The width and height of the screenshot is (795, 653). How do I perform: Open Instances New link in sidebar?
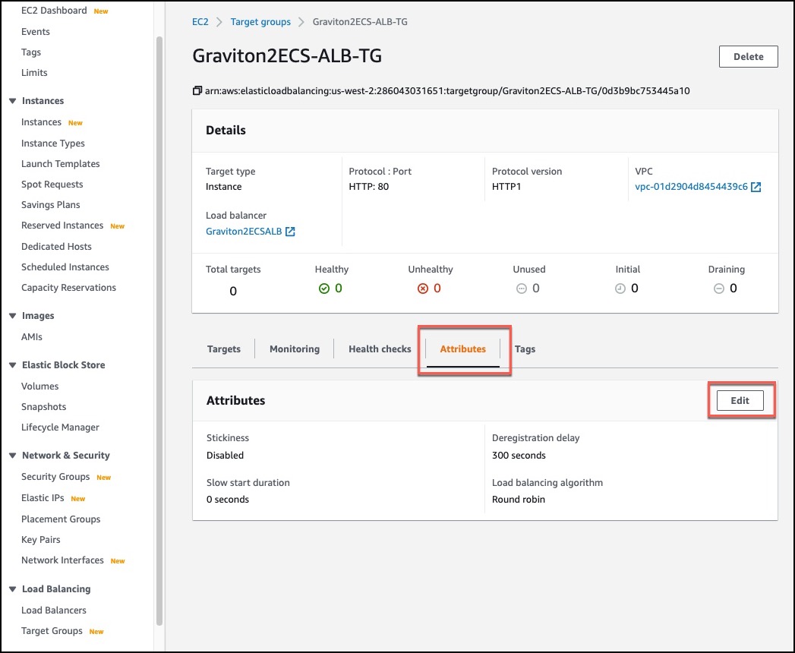41,122
